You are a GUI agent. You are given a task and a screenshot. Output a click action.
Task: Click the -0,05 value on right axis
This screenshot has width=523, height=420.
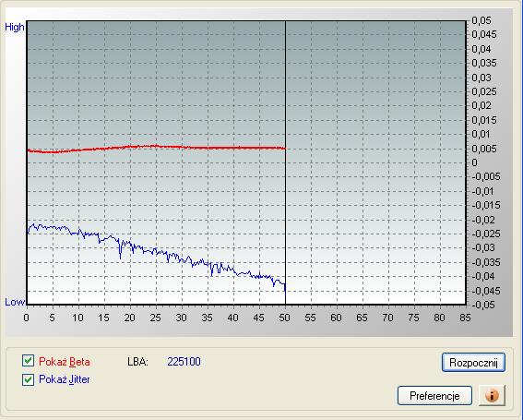tap(483, 305)
